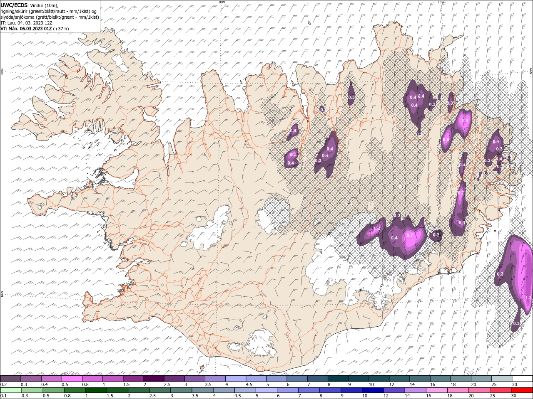Click the 'UWC/ECDS: Vindur (10m)' title text
The height and width of the screenshot is (399, 533).
30,5
